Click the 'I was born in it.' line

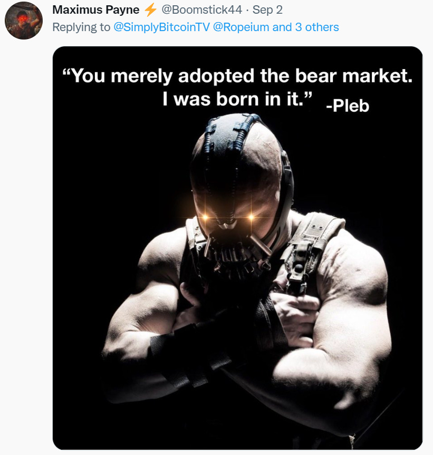[x=237, y=99]
